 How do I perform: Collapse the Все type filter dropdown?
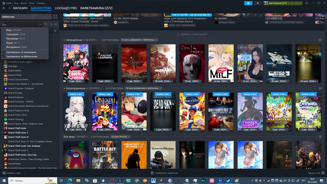(21, 24)
